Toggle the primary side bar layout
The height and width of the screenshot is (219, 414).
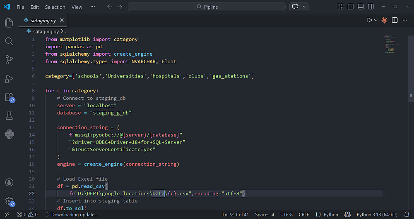click(351, 7)
